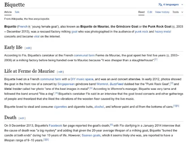The height and width of the screenshot is (148, 186).
Task: Open the alcohol link
Action: (99, 107)
